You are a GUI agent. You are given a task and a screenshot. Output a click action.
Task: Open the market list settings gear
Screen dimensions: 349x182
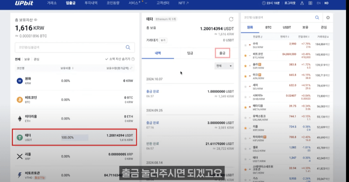click(328, 18)
